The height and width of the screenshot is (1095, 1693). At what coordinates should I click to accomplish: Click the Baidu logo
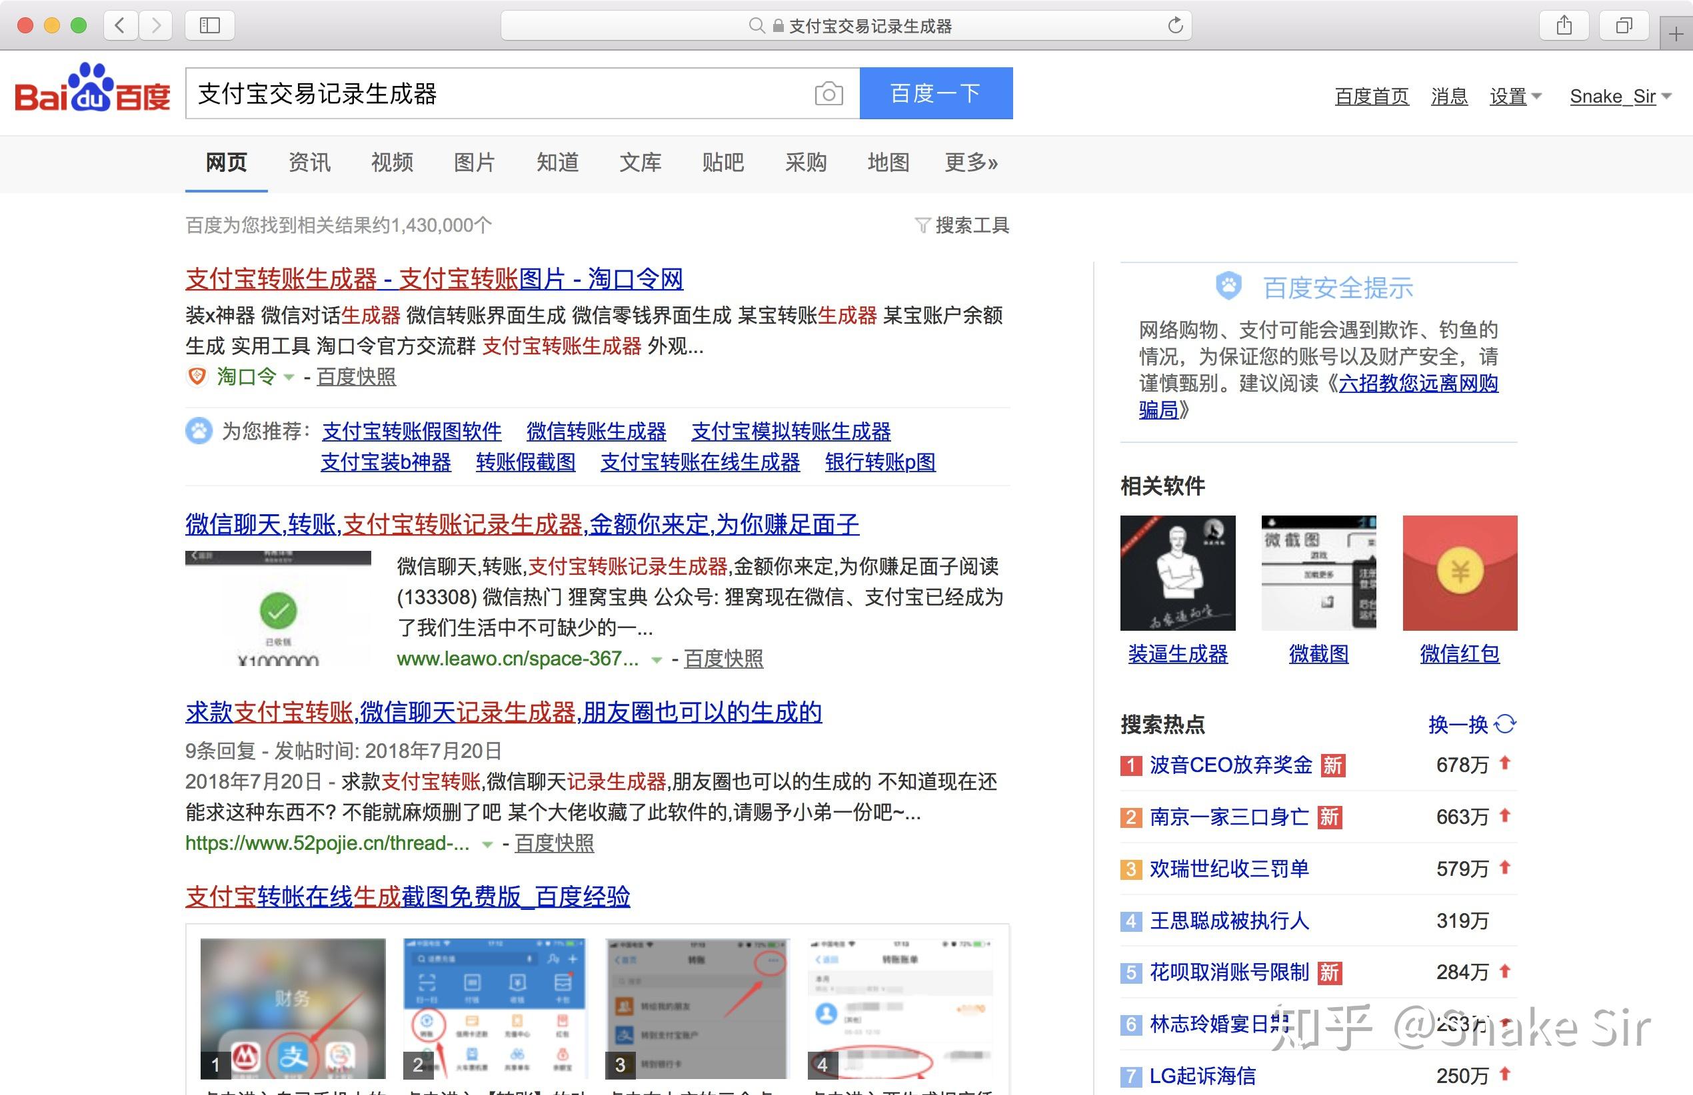[x=93, y=88]
